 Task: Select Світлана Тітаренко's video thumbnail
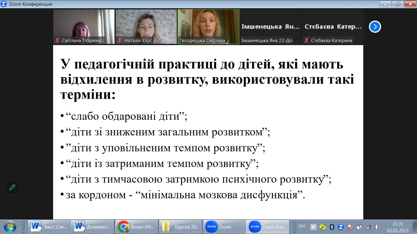pyautogui.click(x=84, y=27)
